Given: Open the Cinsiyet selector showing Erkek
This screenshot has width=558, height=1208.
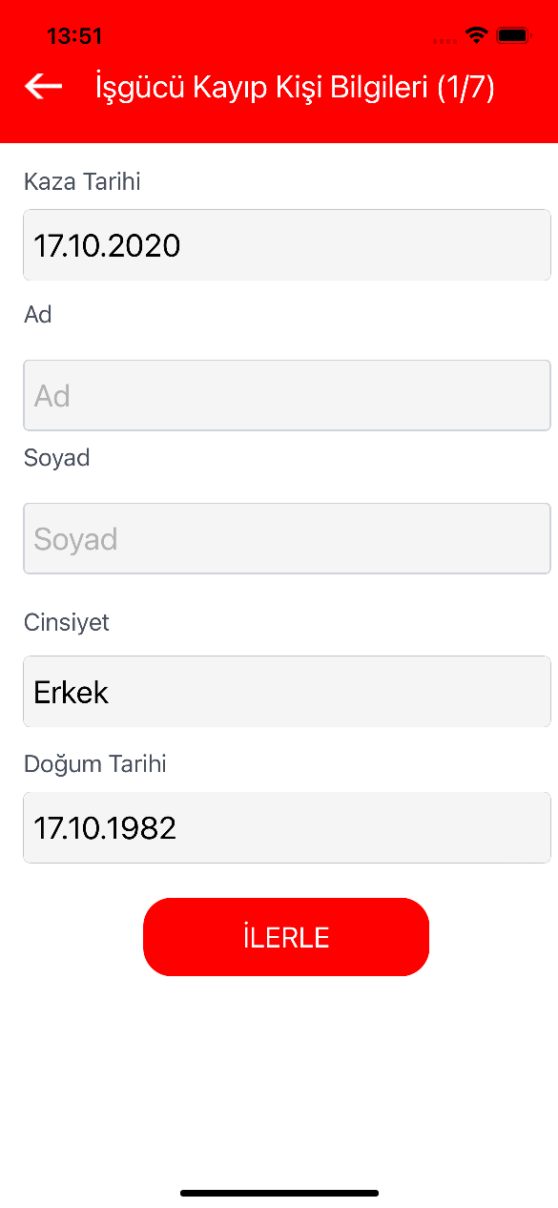Looking at the screenshot, I should click(287, 692).
